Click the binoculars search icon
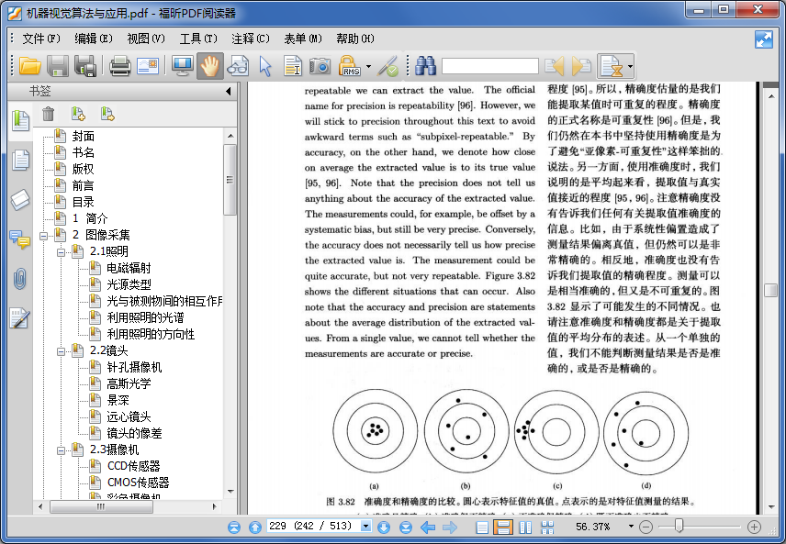This screenshot has width=786, height=544. pyautogui.click(x=425, y=66)
